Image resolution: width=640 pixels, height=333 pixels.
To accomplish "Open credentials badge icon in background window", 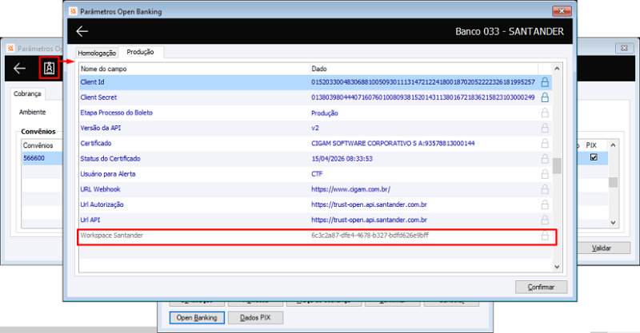I will [x=50, y=68].
